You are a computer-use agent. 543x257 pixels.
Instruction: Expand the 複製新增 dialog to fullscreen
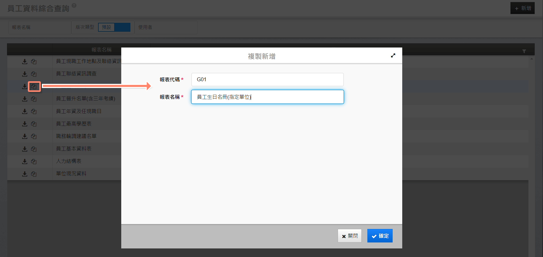[x=393, y=56]
